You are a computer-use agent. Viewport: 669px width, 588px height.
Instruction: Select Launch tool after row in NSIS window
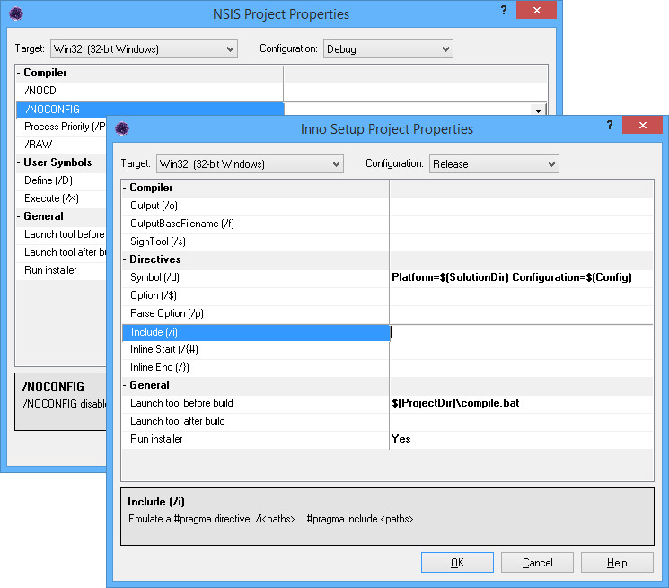(61, 252)
